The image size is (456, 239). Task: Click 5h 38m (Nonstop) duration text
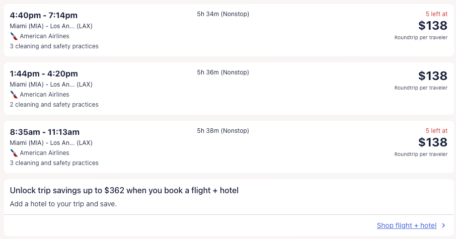(223, 131)
